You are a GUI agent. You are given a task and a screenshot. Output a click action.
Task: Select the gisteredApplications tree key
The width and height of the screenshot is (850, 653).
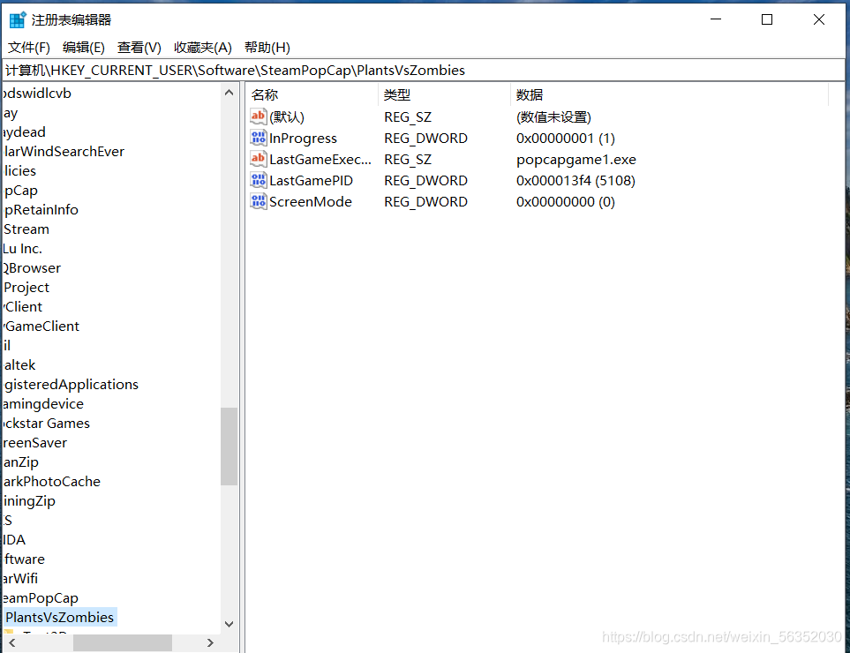[x=71, y=384]
